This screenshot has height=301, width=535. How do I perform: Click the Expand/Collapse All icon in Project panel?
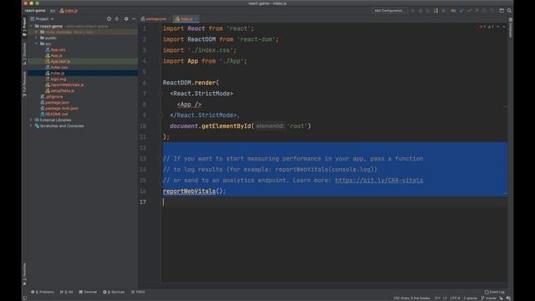point(117,19)
